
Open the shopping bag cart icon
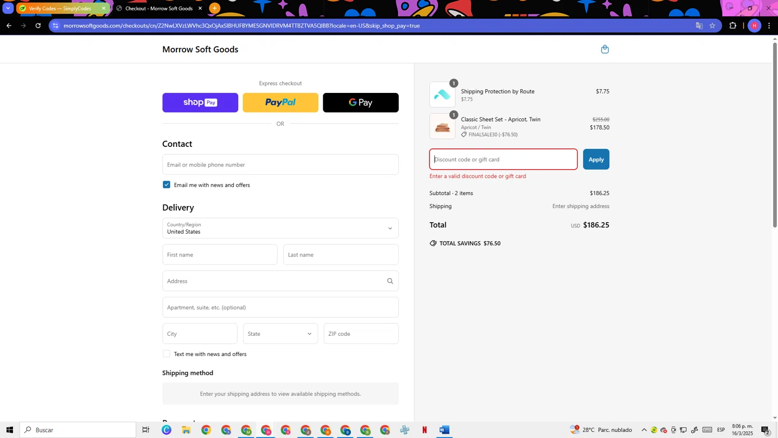tap(605, 49)
